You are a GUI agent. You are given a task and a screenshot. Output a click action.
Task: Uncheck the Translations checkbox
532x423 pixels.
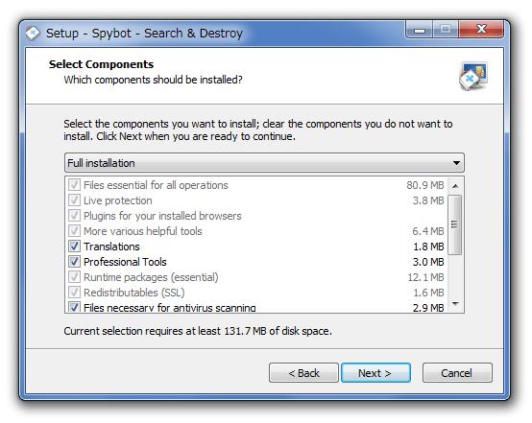coord(74,247)
